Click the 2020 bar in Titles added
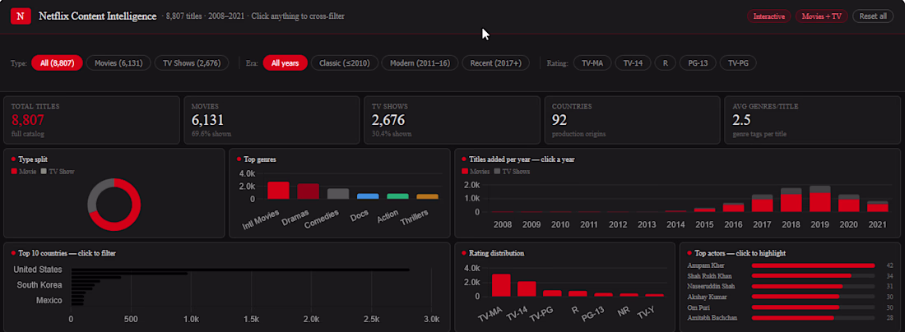Image resolution: width=905 pixels, height=332 pixels. point(848,203)
